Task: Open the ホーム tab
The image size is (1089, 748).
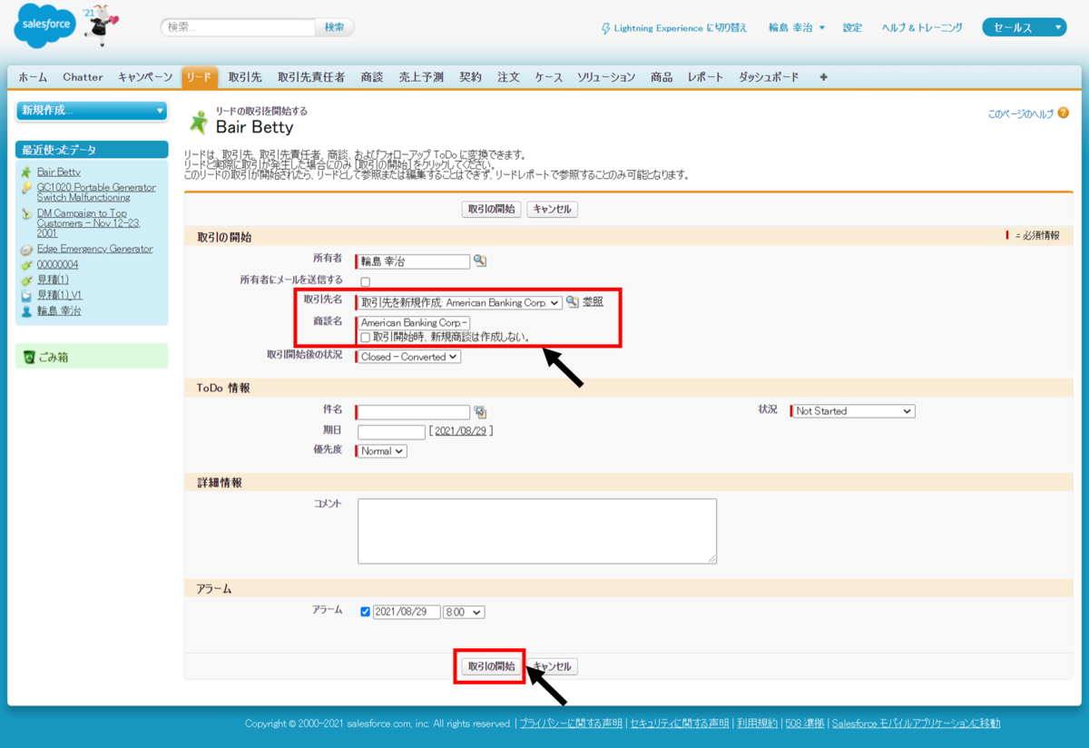Action: point(33,77)
